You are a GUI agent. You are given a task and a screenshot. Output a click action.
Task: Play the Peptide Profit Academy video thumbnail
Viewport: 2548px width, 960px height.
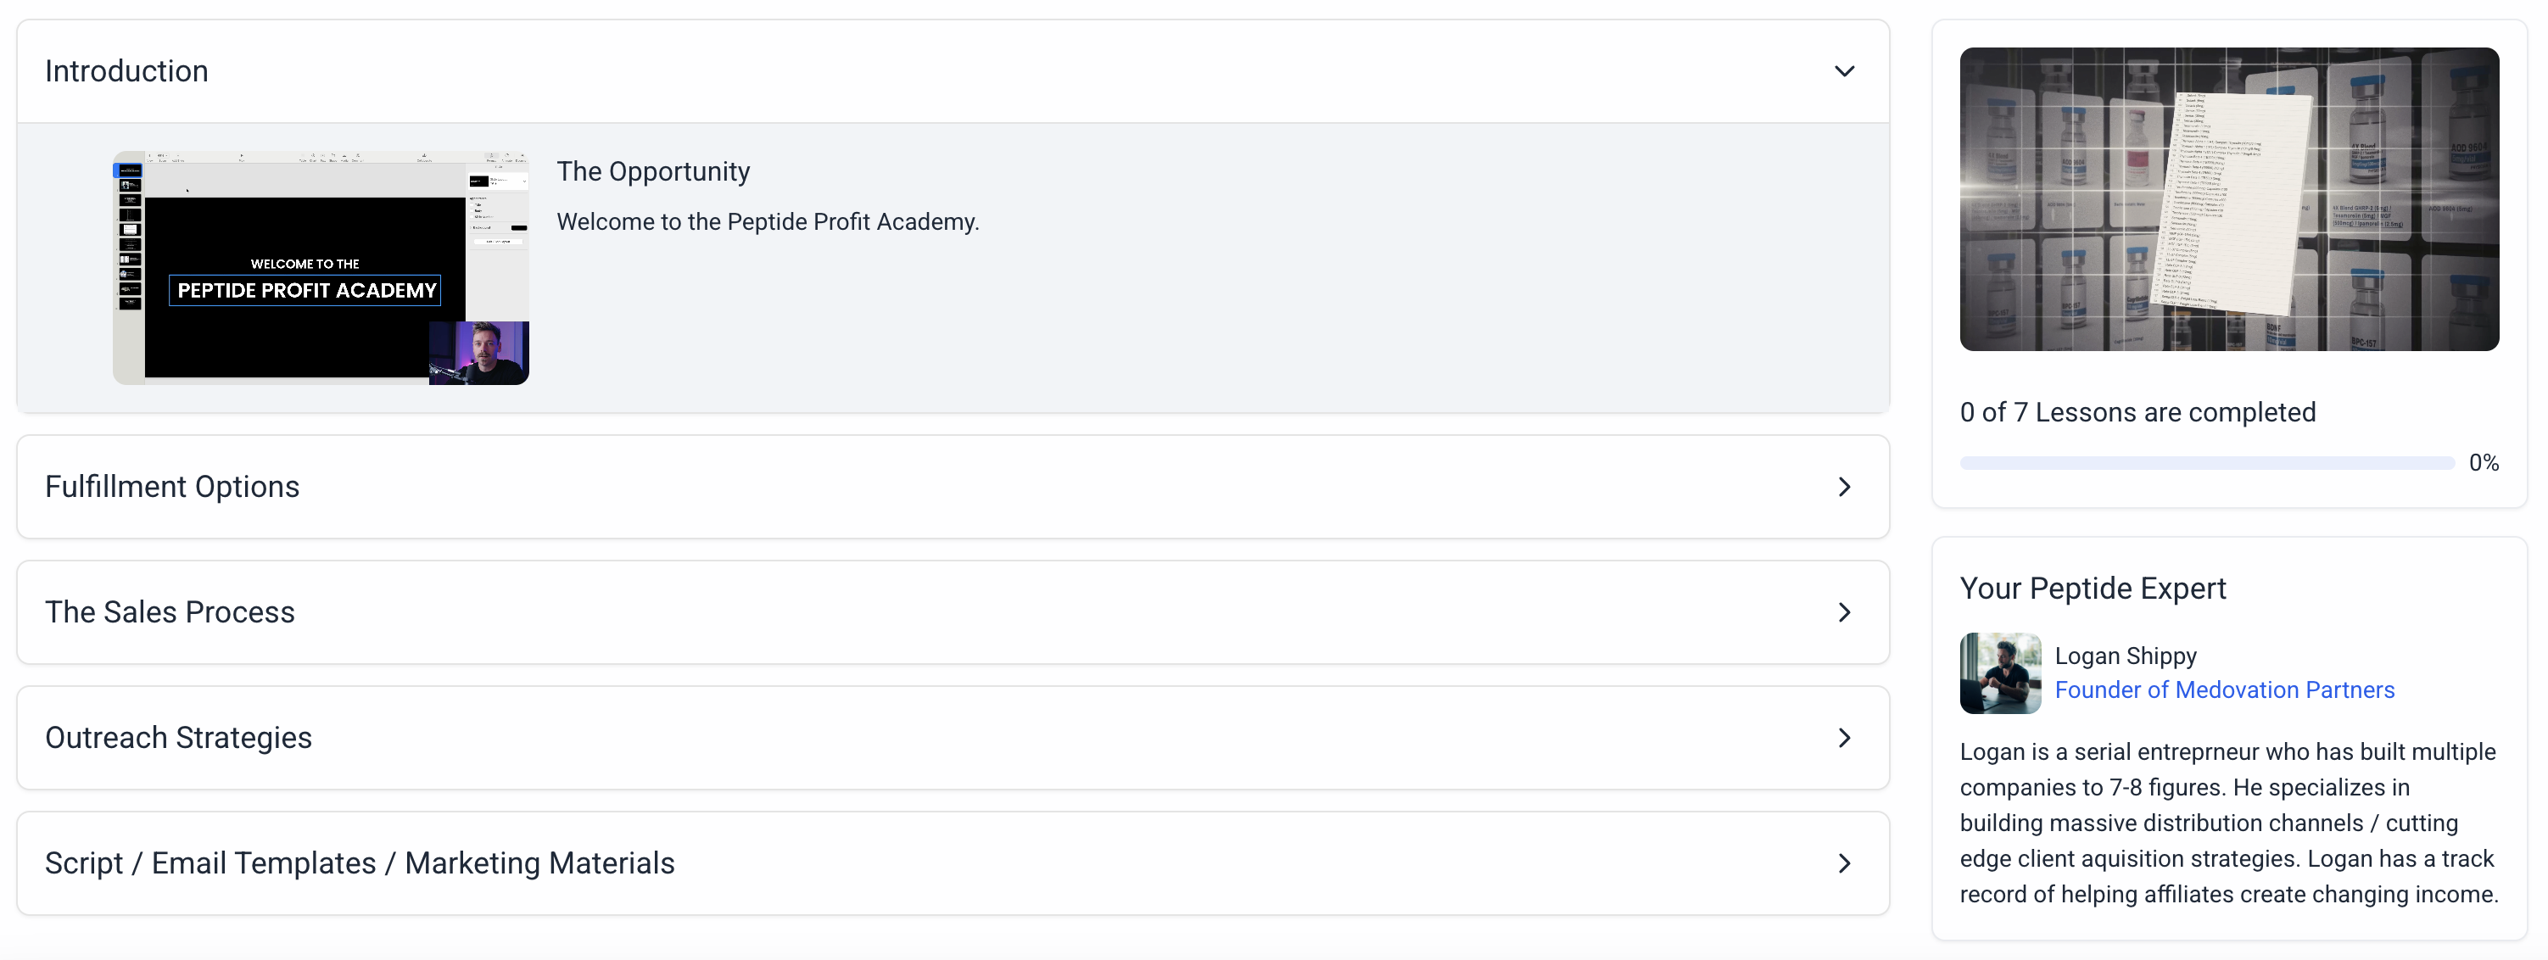pos(321,268)
